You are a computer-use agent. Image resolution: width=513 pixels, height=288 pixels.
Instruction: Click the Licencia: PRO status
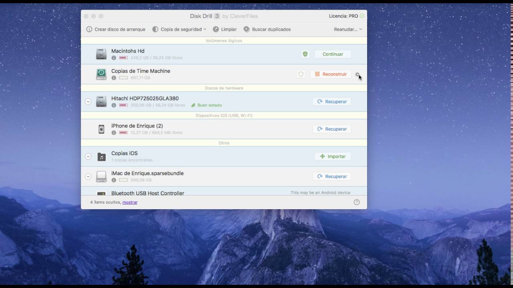coord(346,16)
